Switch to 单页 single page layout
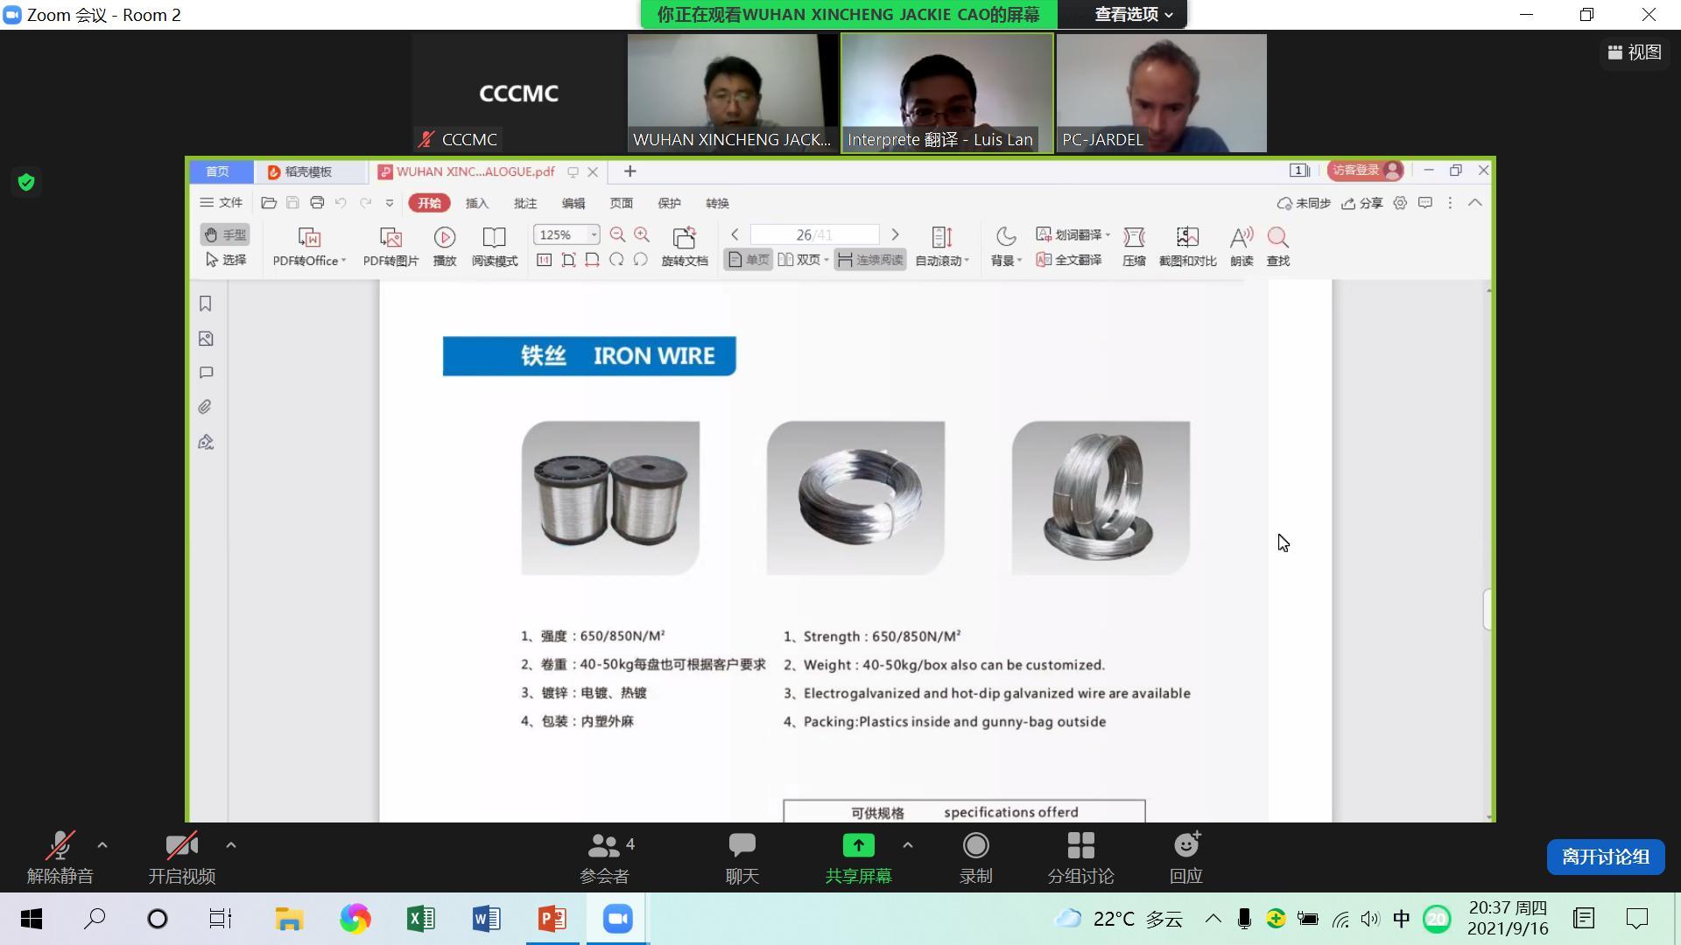 point(749,260)
